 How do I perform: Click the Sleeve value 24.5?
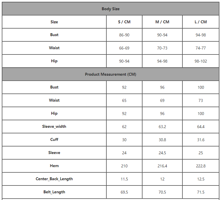tap(162, 153)
